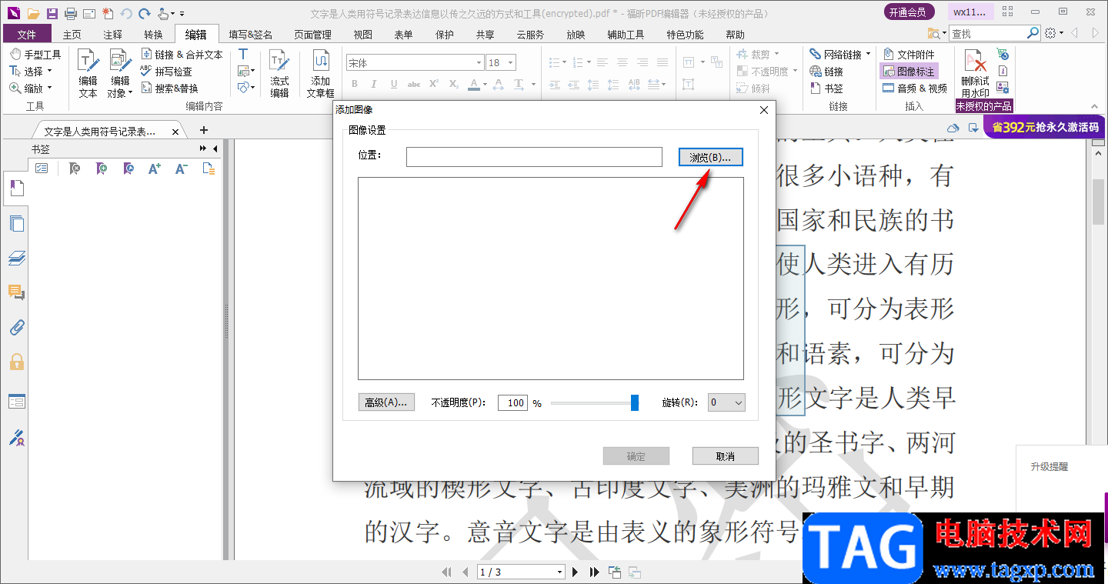Open a new document tab with plus
This screenshot has width=1108, height=584.
[204, 130]
